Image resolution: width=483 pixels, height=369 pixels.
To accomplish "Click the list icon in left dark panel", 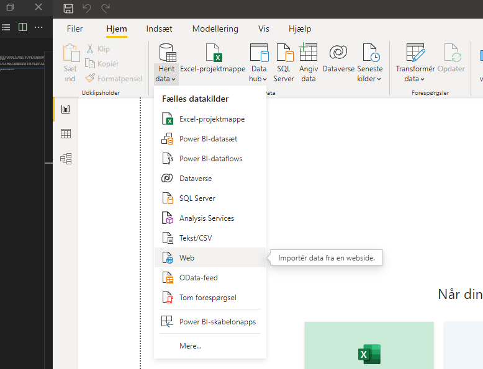I will point(6,27).
